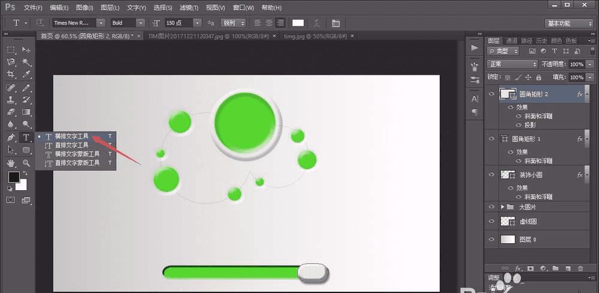Open the 不透明度 opacity dropdown arrow
Image resolution: width=599 pixels, height=293 pixels.
[x=590, y=64]
